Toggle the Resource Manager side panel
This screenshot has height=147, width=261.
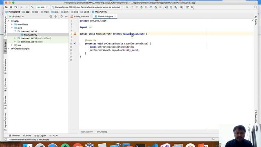point(5,26)
